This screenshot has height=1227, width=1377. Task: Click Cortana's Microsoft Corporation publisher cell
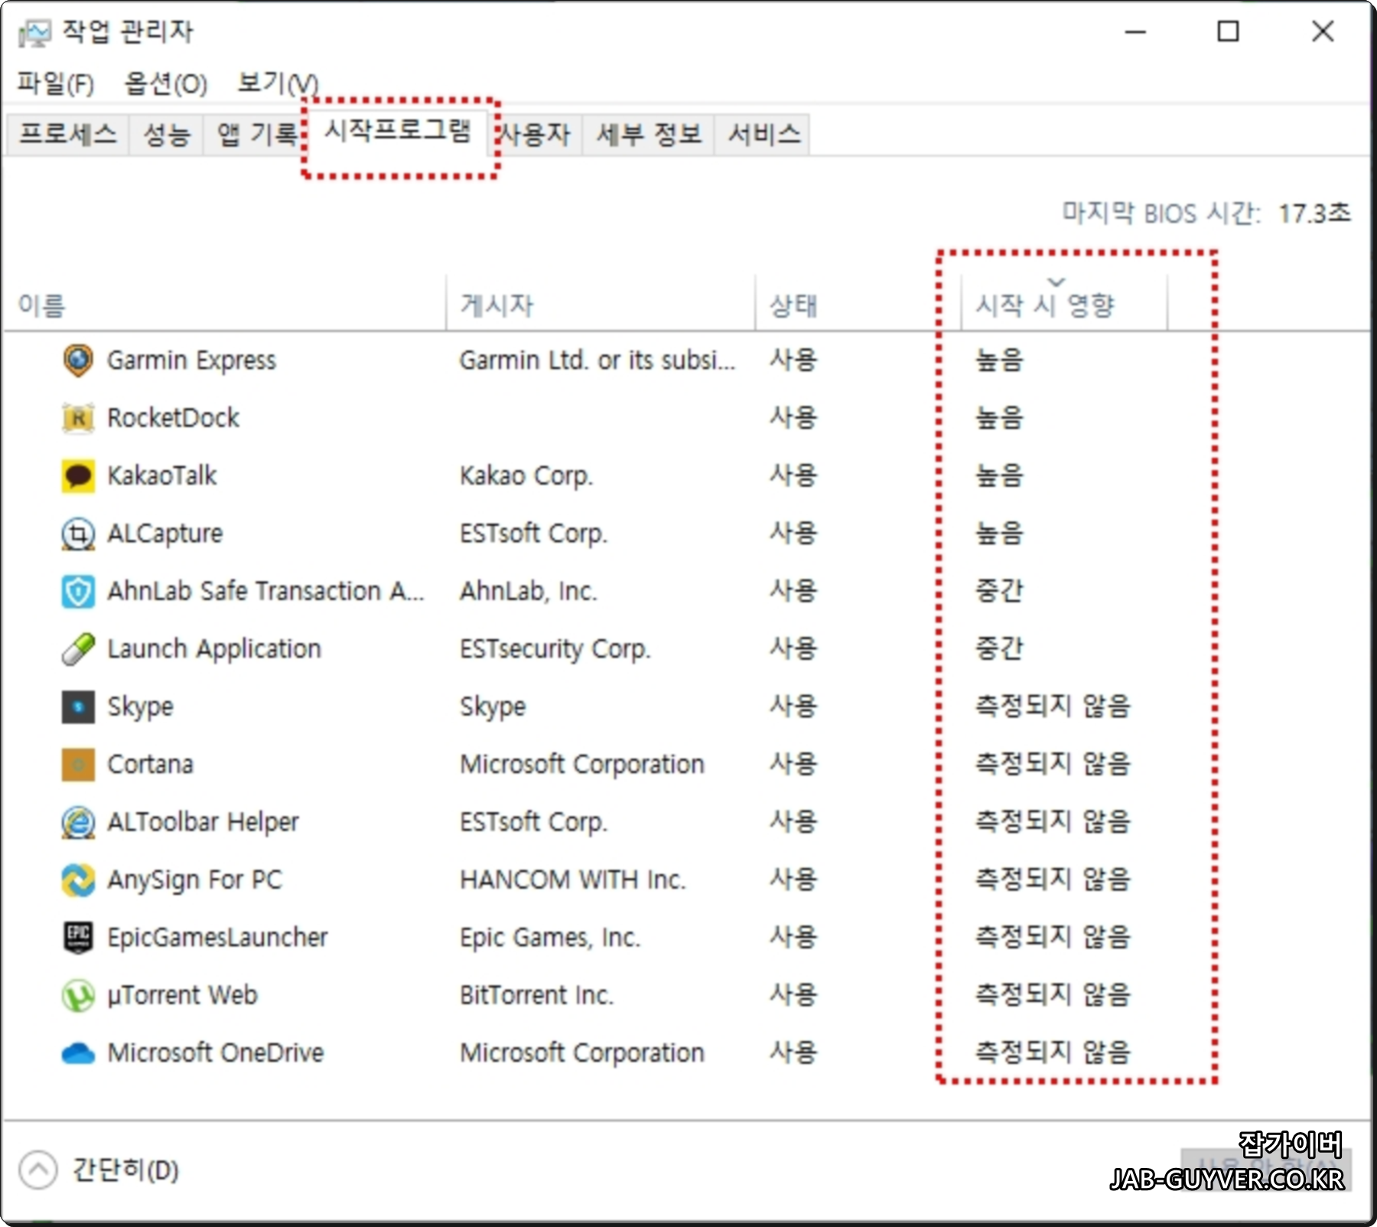pyautogui.click(x=582, y=765)
